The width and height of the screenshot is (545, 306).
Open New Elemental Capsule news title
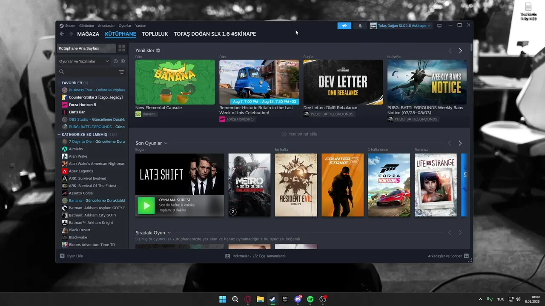[158, 108]
